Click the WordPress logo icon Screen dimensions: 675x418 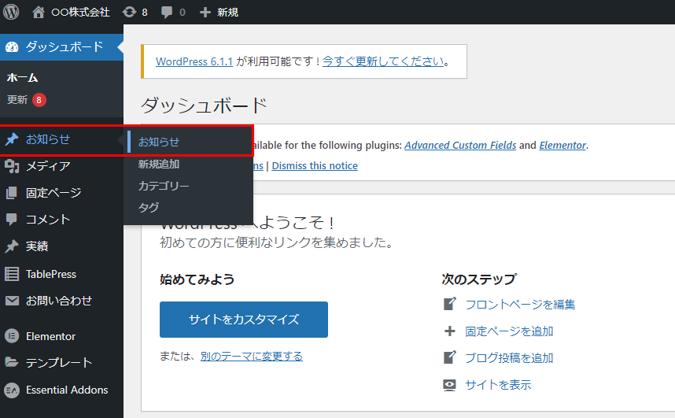(x=12, y=12)
